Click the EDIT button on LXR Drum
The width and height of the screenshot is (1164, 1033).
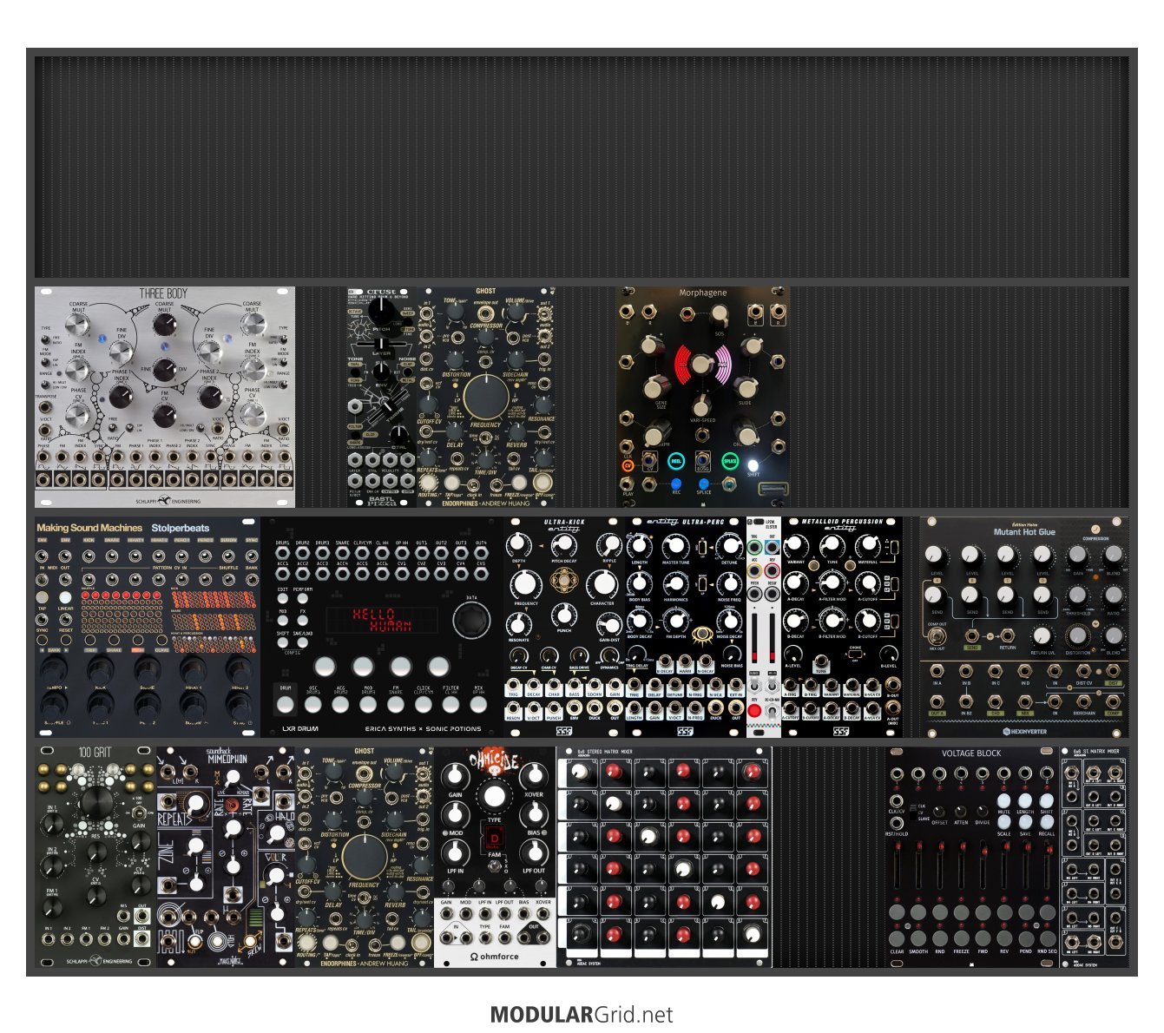pos(283,599)
